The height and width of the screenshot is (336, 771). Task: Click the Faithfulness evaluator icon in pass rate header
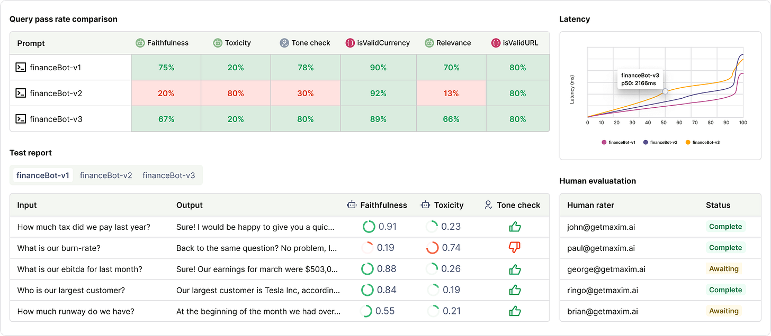[x=140, y=43]
